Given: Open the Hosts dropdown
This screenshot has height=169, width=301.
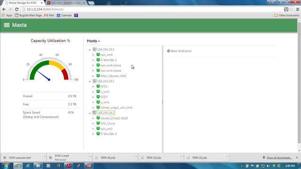Looking at the screenshot, I should coord(93,41).
